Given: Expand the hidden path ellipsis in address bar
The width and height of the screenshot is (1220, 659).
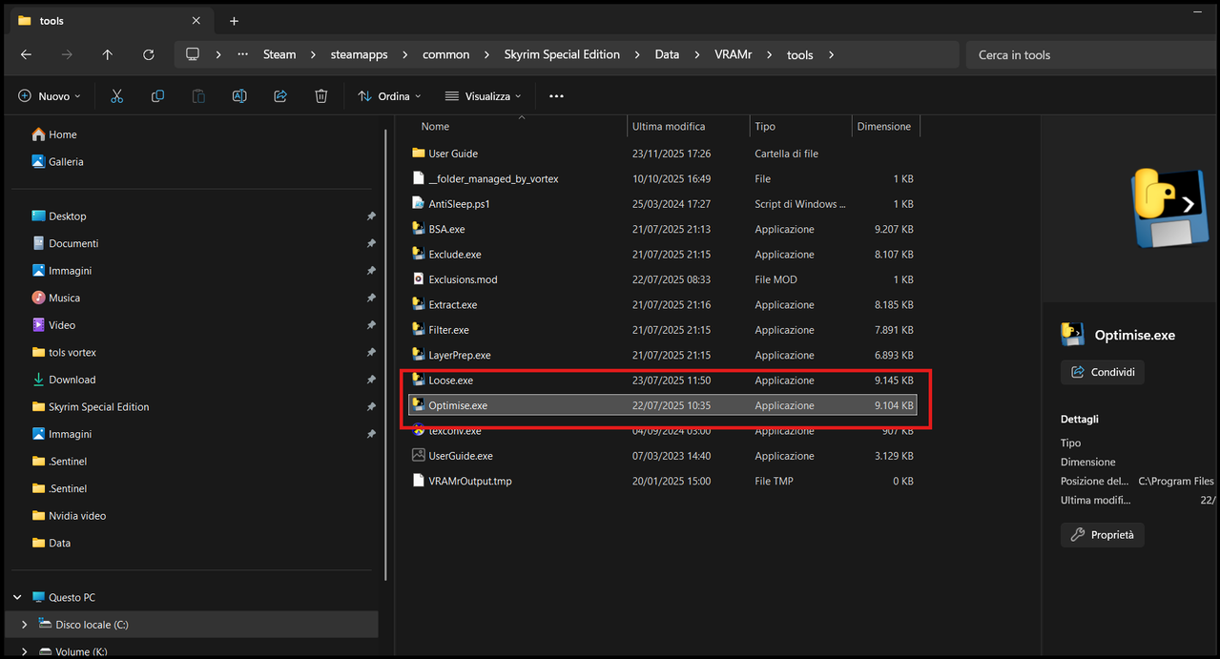Looking at the screenshot, I should tap(243, 54).
